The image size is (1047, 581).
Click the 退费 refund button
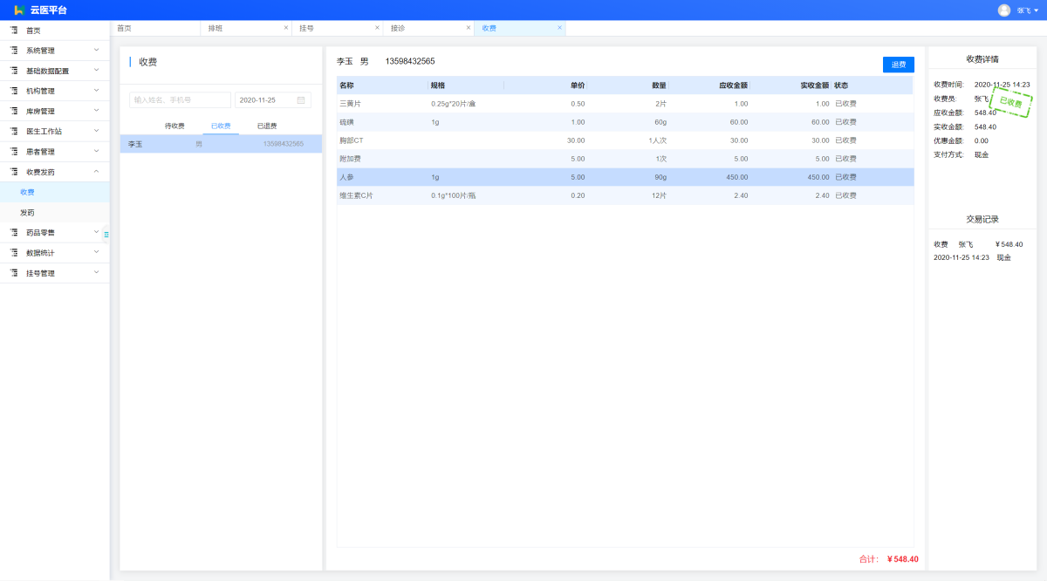coord(898,65)
